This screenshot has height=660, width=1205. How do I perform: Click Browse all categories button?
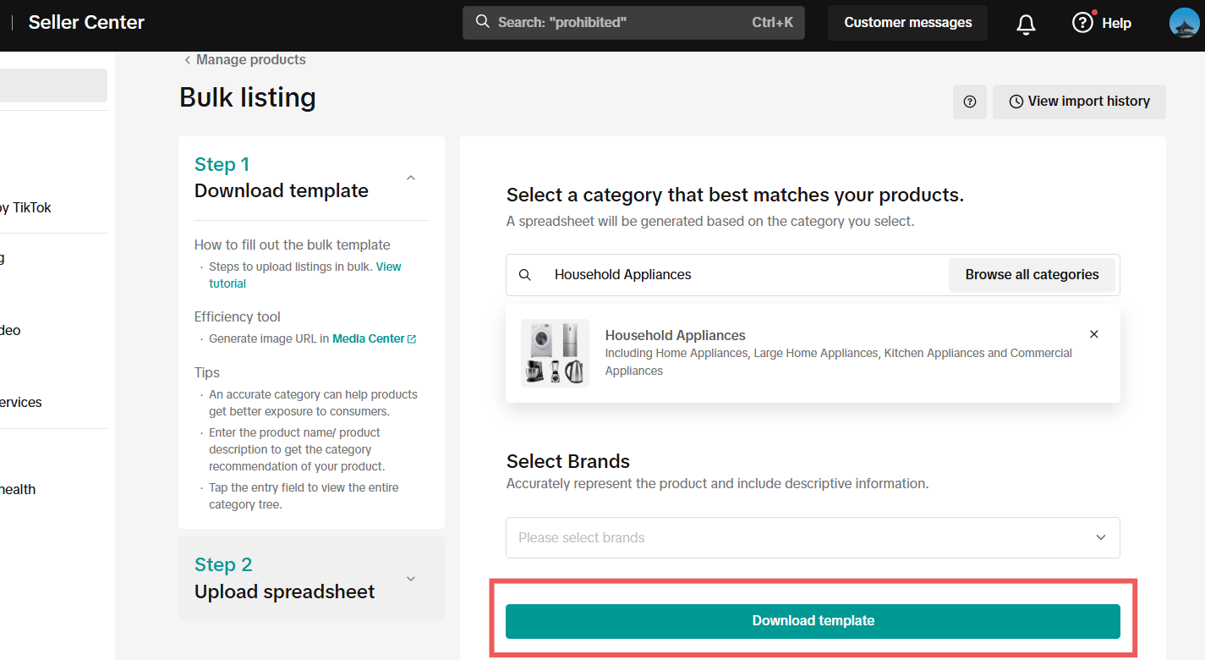pos(1031,275)
